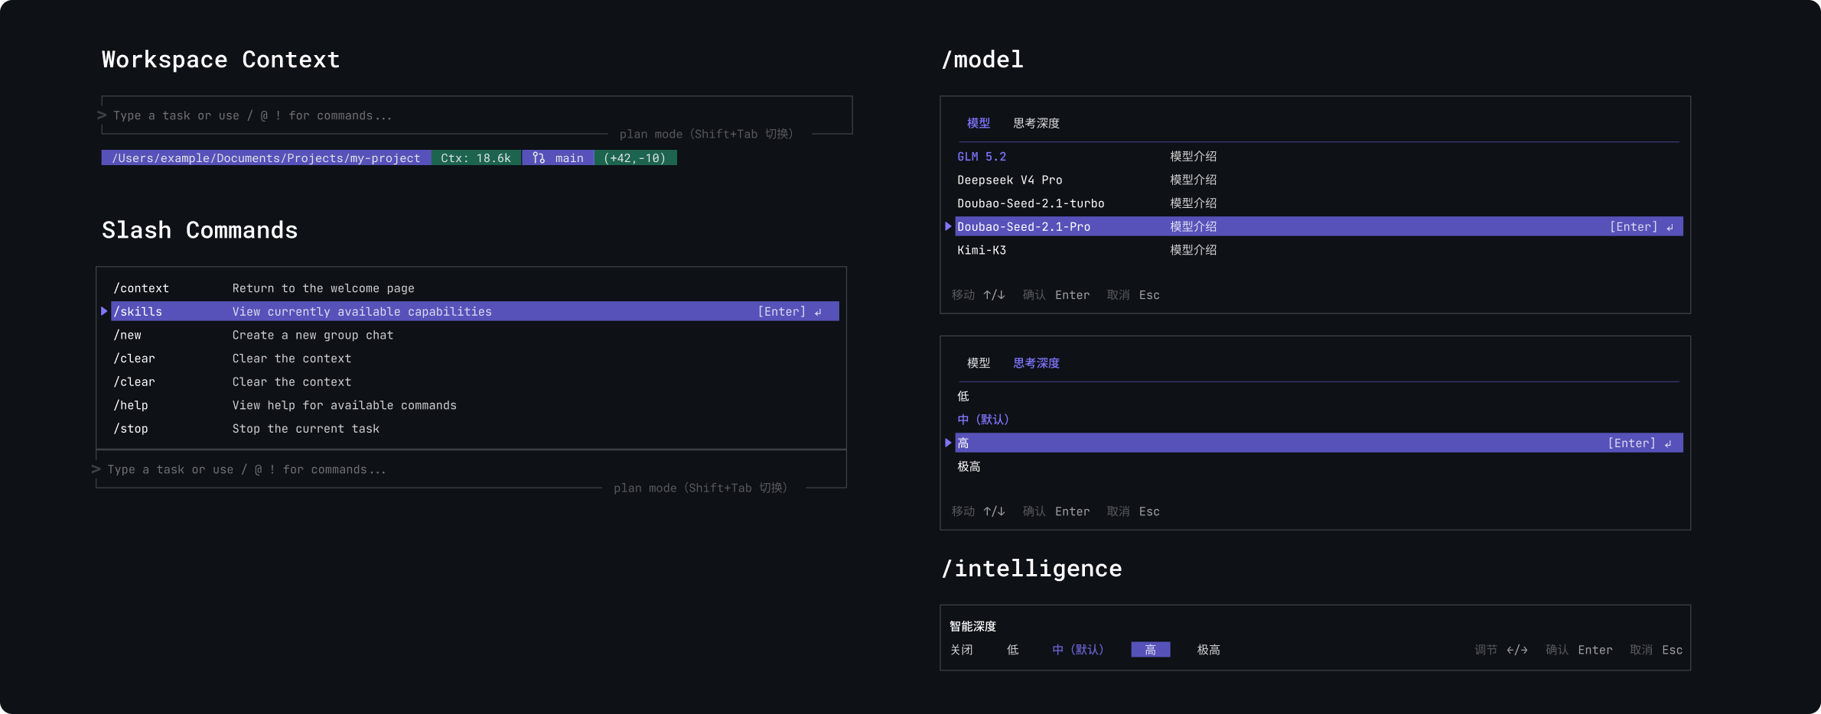Click the git branch icon beside main
Viewport: 1821px width, 714px height.
(539, 158)
